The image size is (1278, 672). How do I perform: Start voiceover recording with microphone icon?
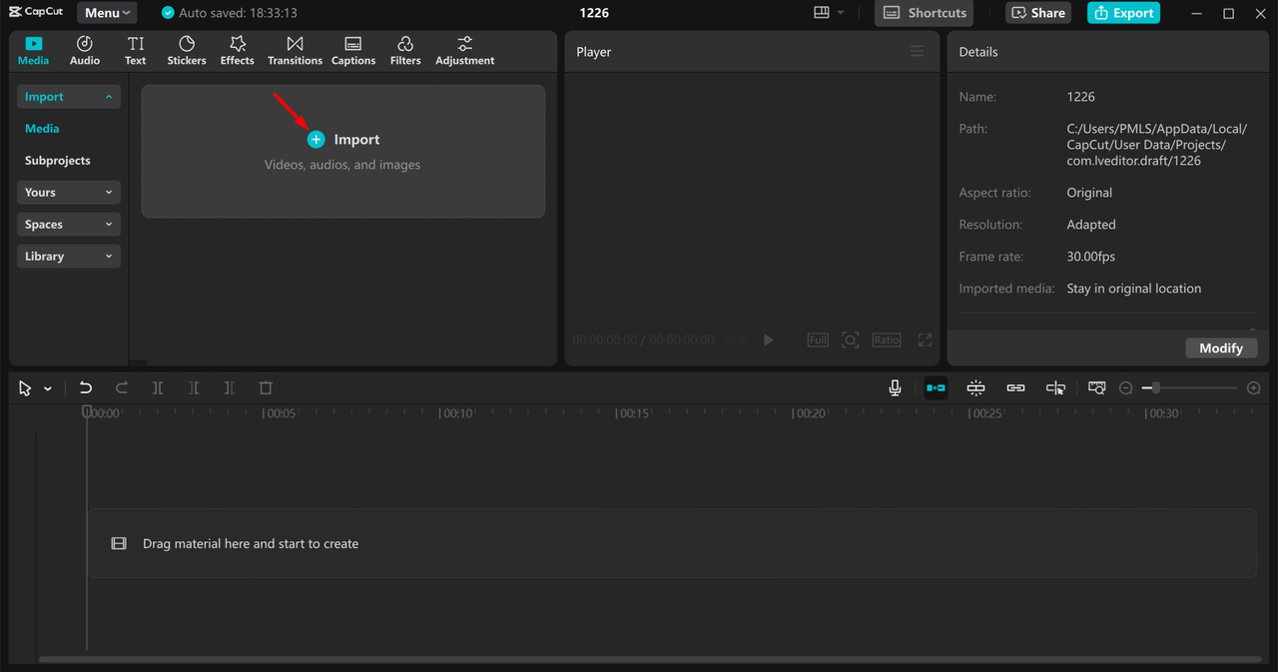pos(895,387)
